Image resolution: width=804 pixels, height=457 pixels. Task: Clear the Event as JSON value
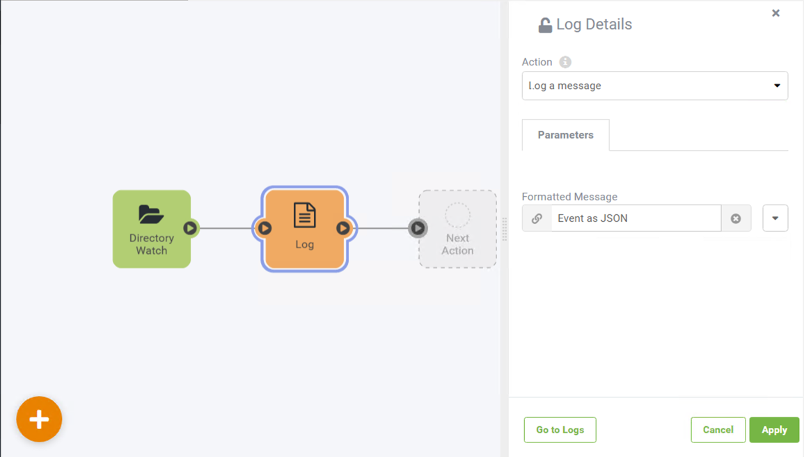[736, 218]
